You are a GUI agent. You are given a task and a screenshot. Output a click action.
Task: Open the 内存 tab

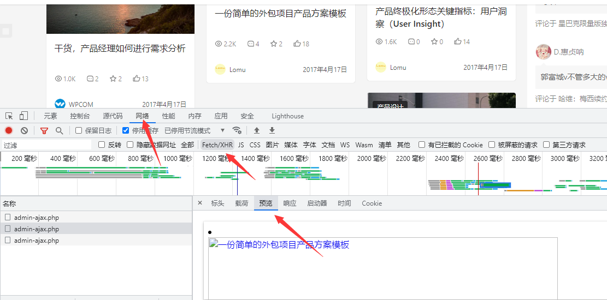point(195,116)
